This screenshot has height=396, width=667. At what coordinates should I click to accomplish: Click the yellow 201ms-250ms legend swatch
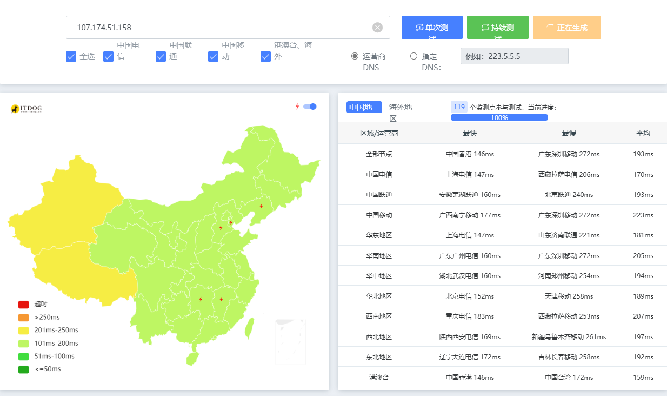click(23, 330)
